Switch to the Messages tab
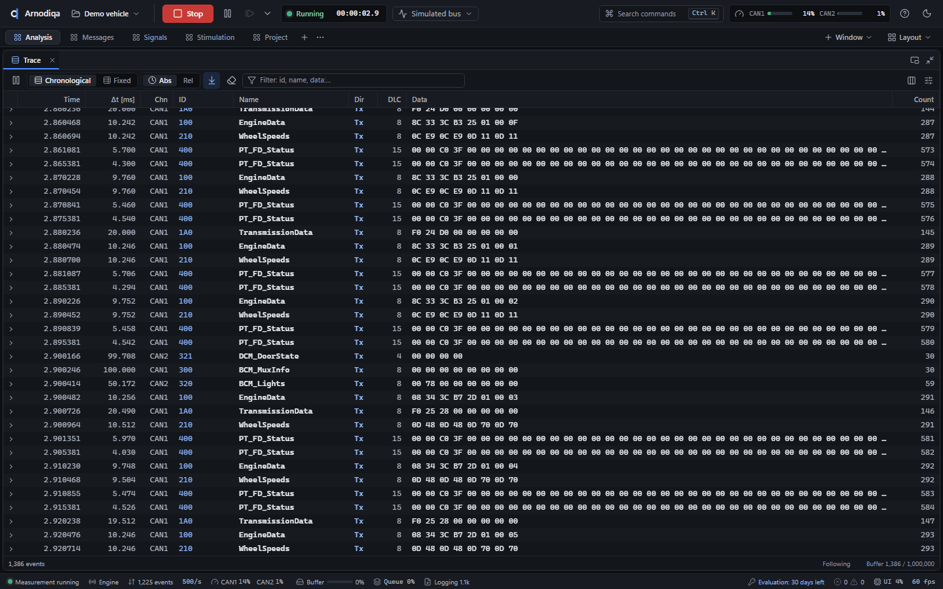 click(x=92, y=37)
